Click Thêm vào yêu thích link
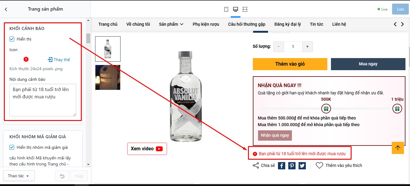Image resolution: width=410 pixels, height=186 pixels. (x=344, y=165)
